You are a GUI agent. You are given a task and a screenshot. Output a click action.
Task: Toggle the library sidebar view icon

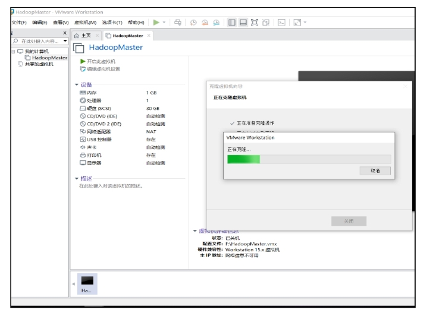point(232,23)
